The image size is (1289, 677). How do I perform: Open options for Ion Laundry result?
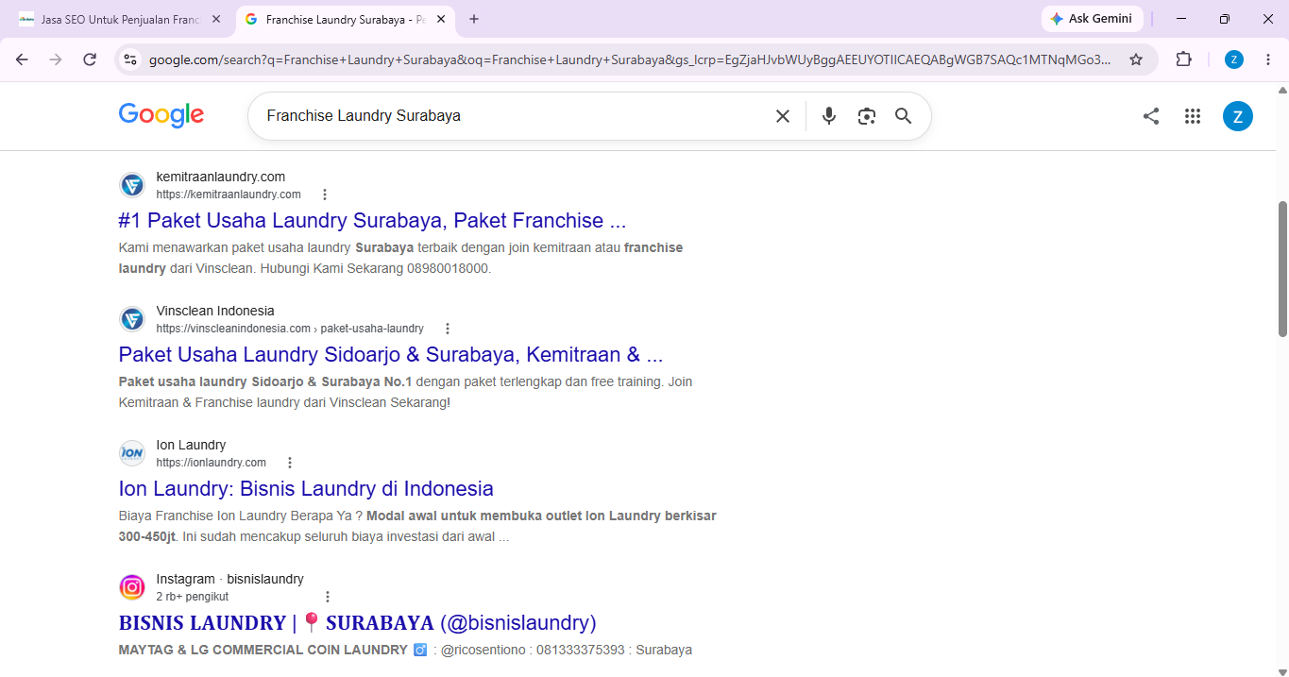(x=290, y=463)
